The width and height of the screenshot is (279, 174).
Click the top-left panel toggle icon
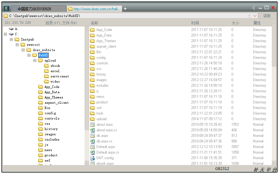(x=7, y=8)
